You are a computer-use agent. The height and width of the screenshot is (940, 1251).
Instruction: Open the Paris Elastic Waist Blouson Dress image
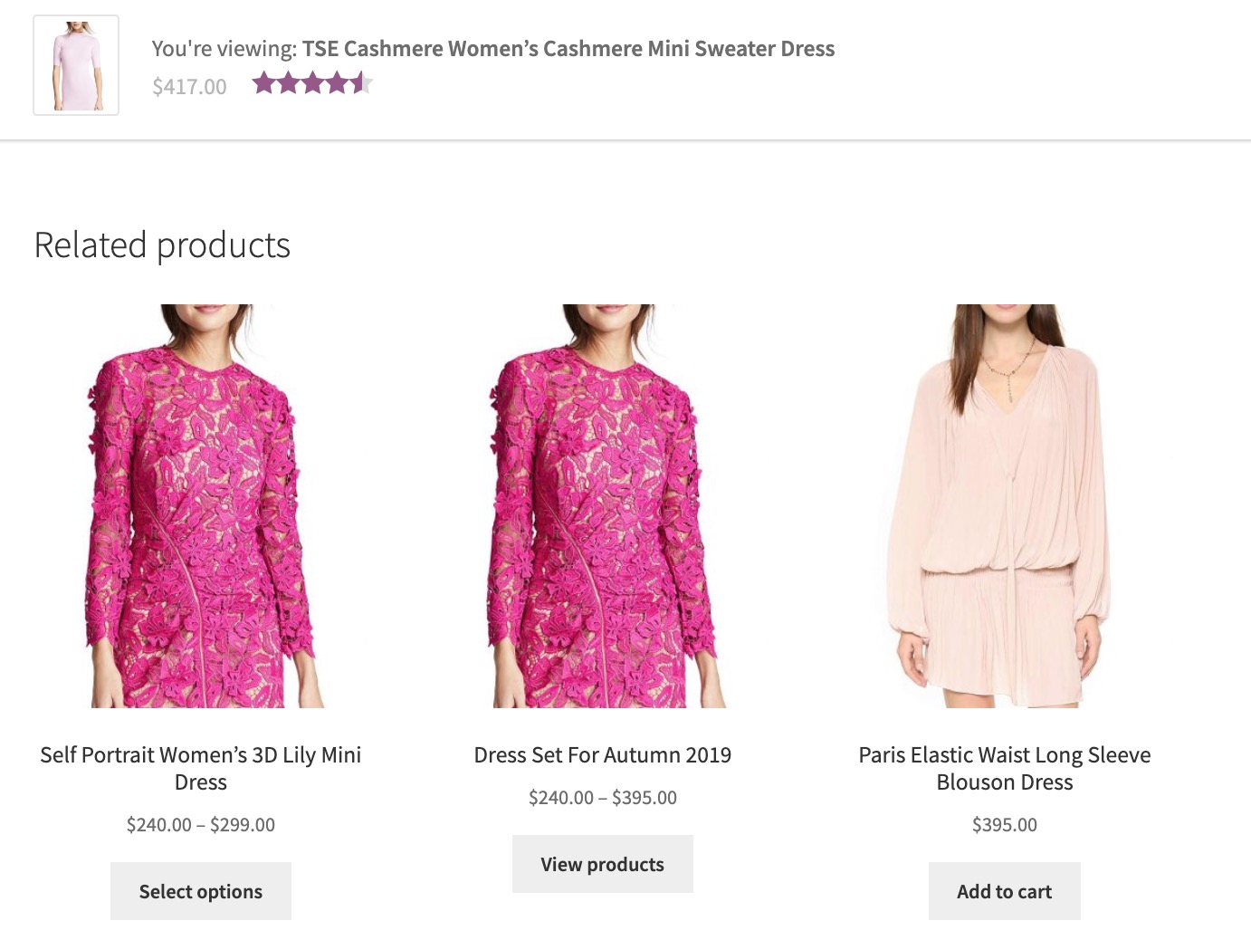tap(1005, 506)
